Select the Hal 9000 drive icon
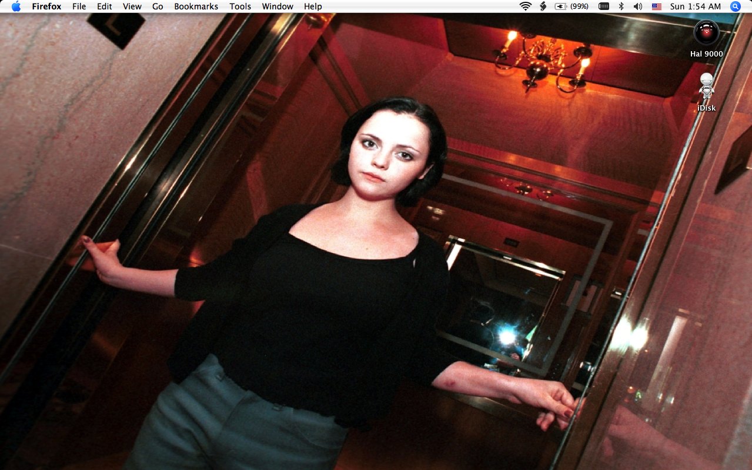This screenshot has width=752, height=470. click(x=706, y=32)
